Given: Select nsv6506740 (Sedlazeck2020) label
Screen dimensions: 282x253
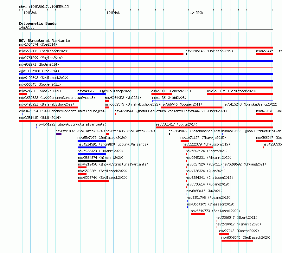Looking at the screenshot, I should (x=103, y=178).
